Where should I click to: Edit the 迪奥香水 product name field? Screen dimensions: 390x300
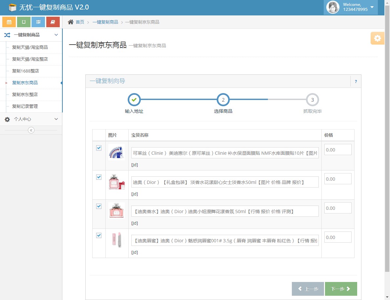click(x=225, y=211)
